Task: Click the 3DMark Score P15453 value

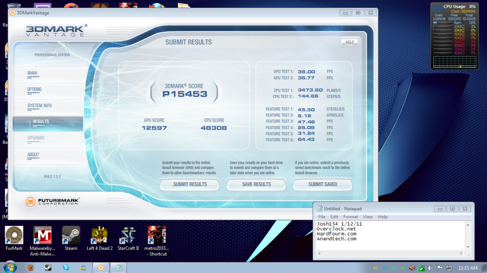Action: coord(185,94)
